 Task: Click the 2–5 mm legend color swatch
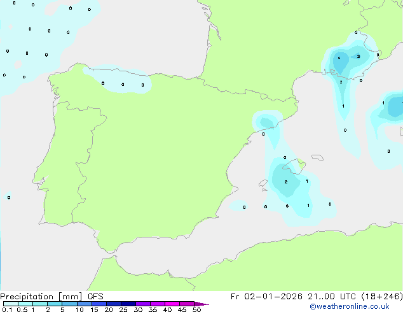[55, 304]
